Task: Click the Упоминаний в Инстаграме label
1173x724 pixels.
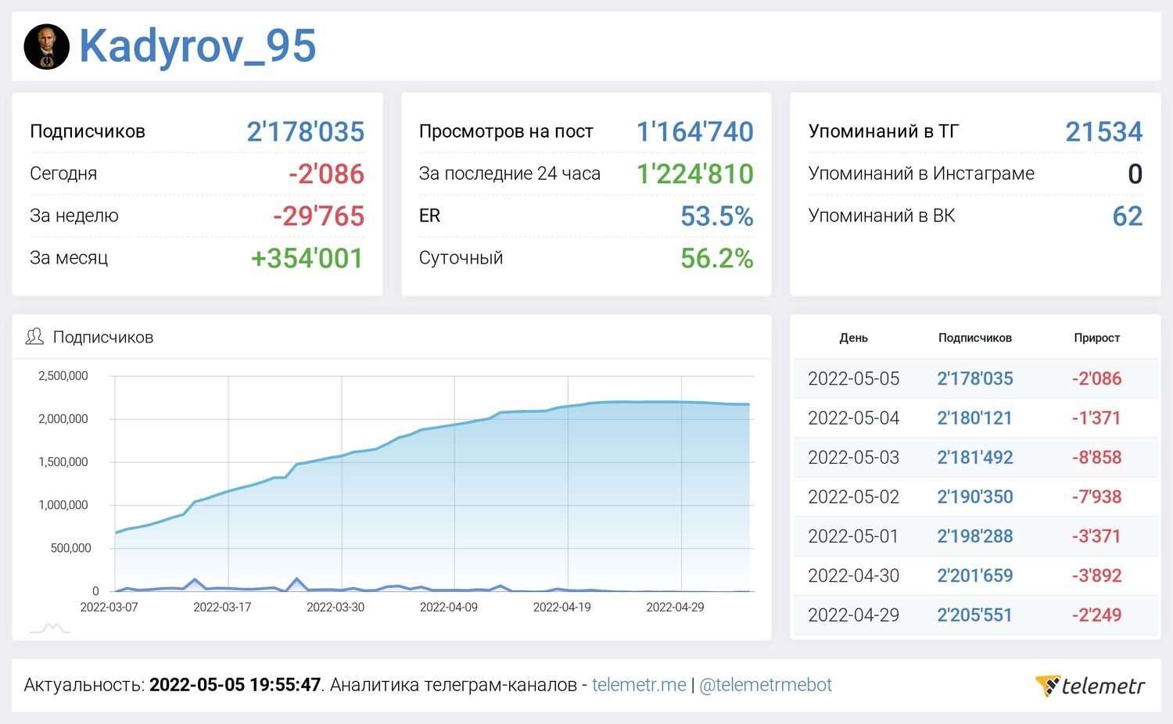Action: (x=921, y=174)
